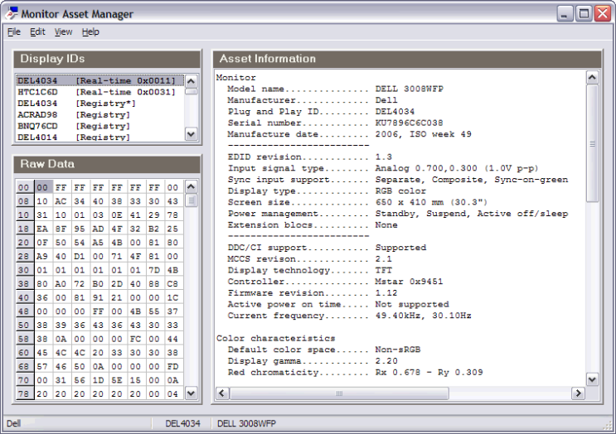Select raw data row header 58
The image size is (616, 434).
(24, 339)
